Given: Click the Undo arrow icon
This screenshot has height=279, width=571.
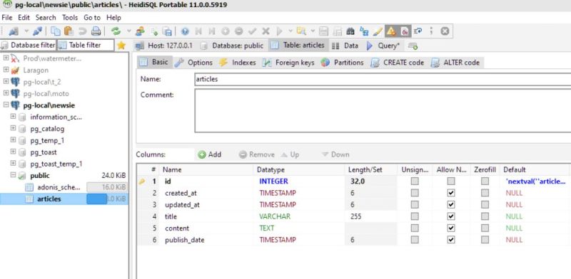Looking at the screenshot, I should (82, 31).
